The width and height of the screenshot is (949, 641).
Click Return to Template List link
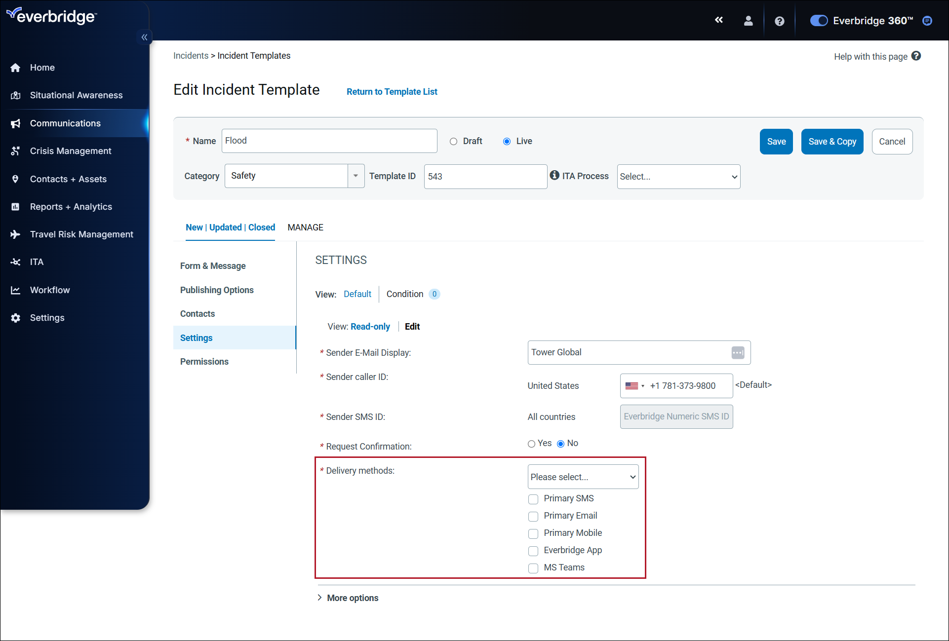click(392, 92)
